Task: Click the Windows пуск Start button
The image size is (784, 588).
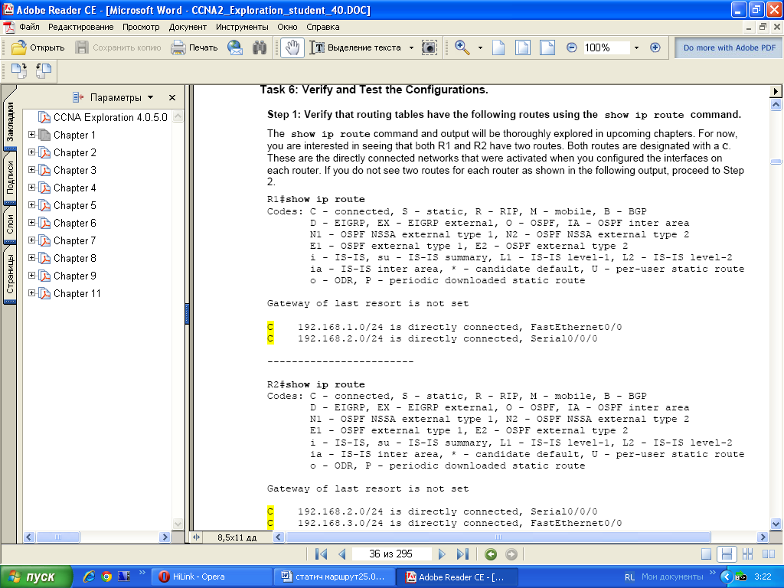Action: pyautogui.click(x=36, y=577)
